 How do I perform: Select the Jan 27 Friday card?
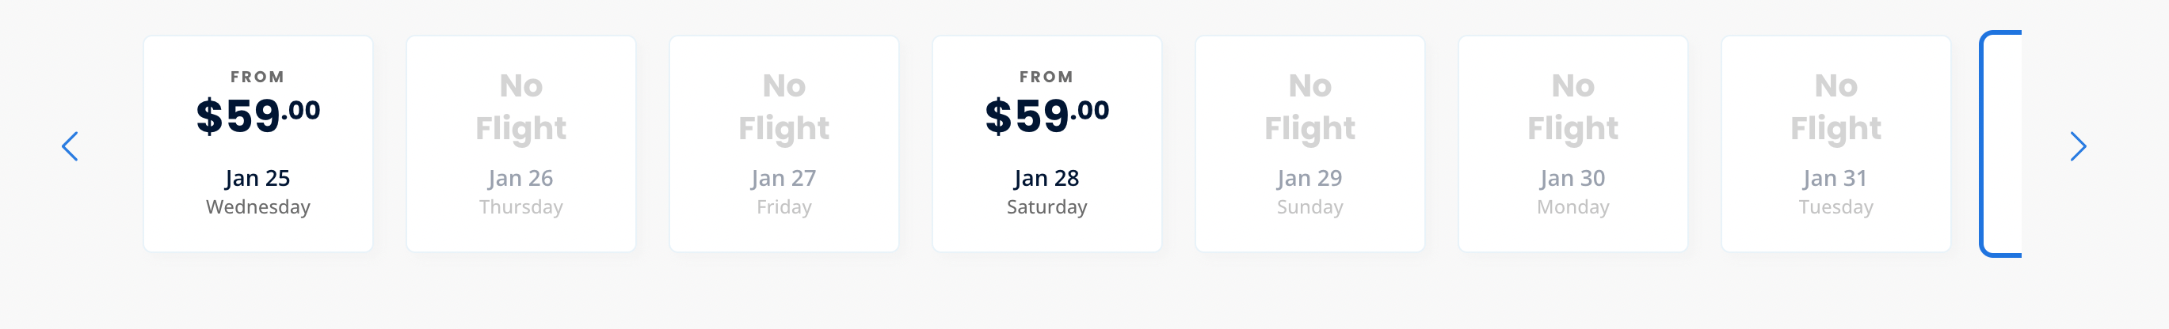[x=784, y=144]
